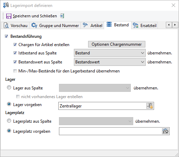Toggle Istbestand aus Spalte checkbox
The height and width of the screenshot is (157, 179).
(15, 53)
